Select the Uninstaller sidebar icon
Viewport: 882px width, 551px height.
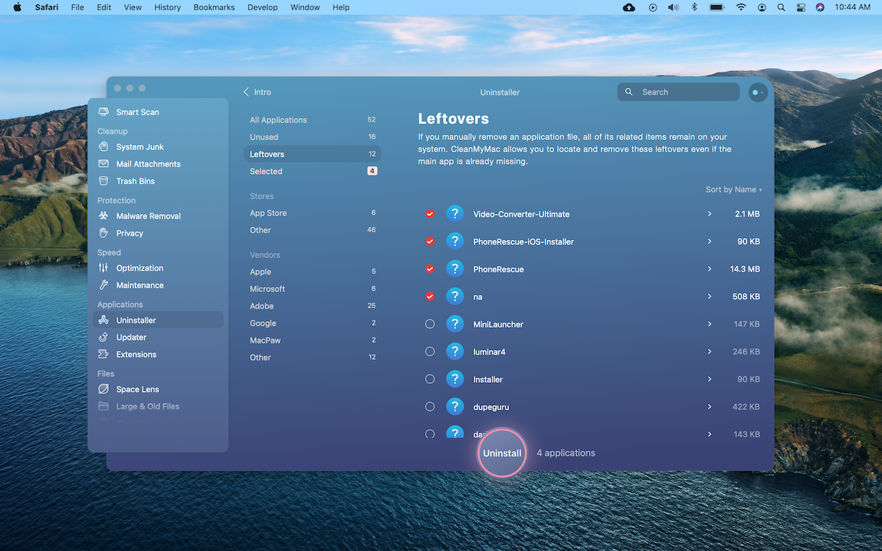[103, 320]
